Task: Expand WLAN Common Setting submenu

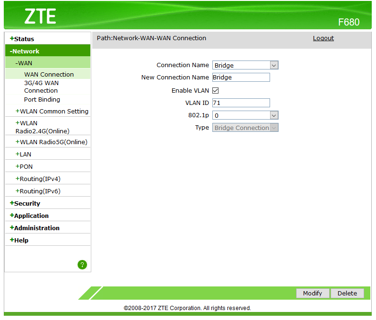Action: point(52,111)
